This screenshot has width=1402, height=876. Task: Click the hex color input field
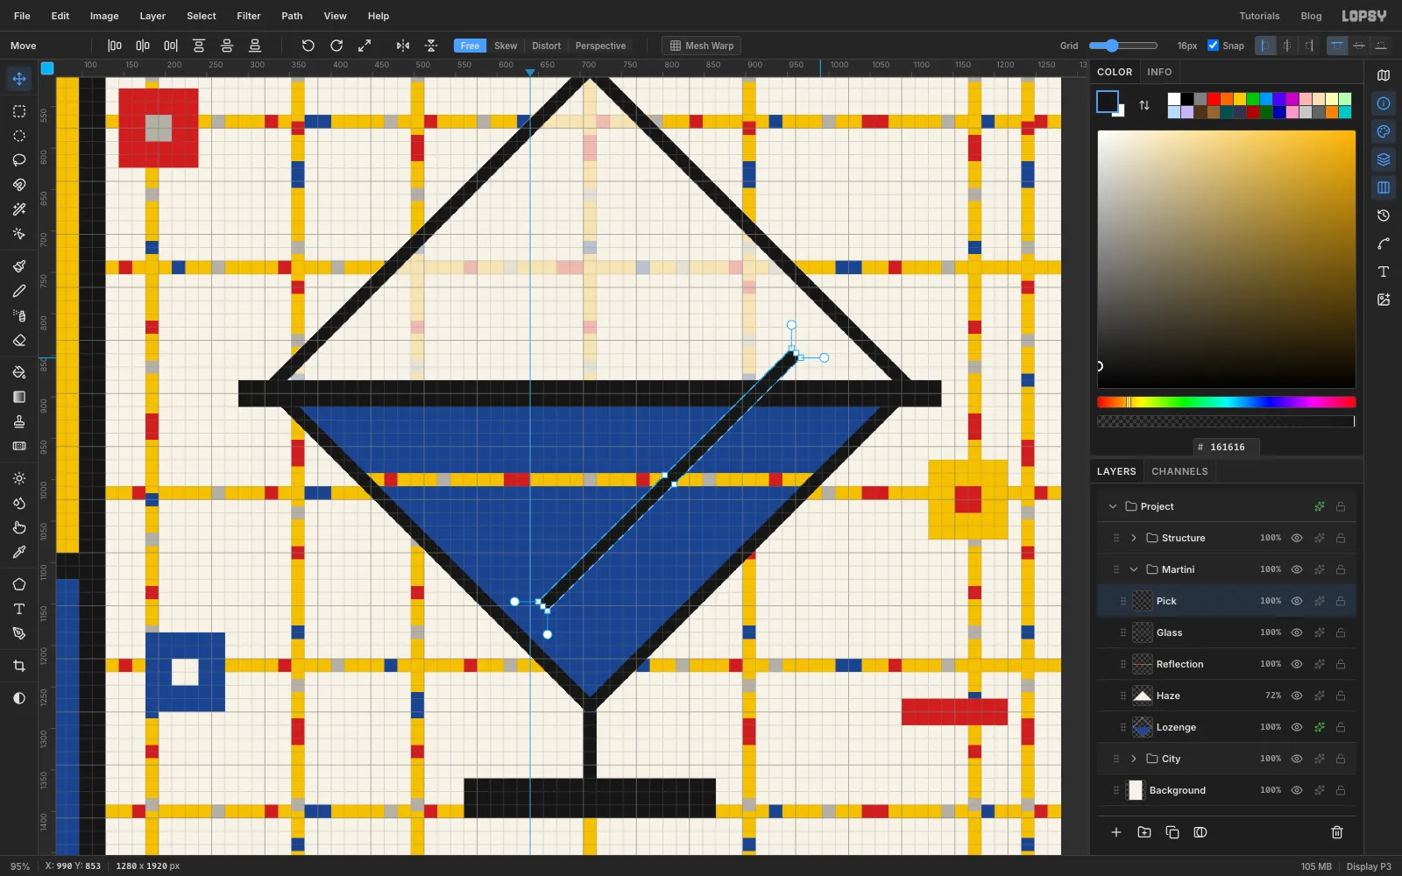[x=1227, y=447]
